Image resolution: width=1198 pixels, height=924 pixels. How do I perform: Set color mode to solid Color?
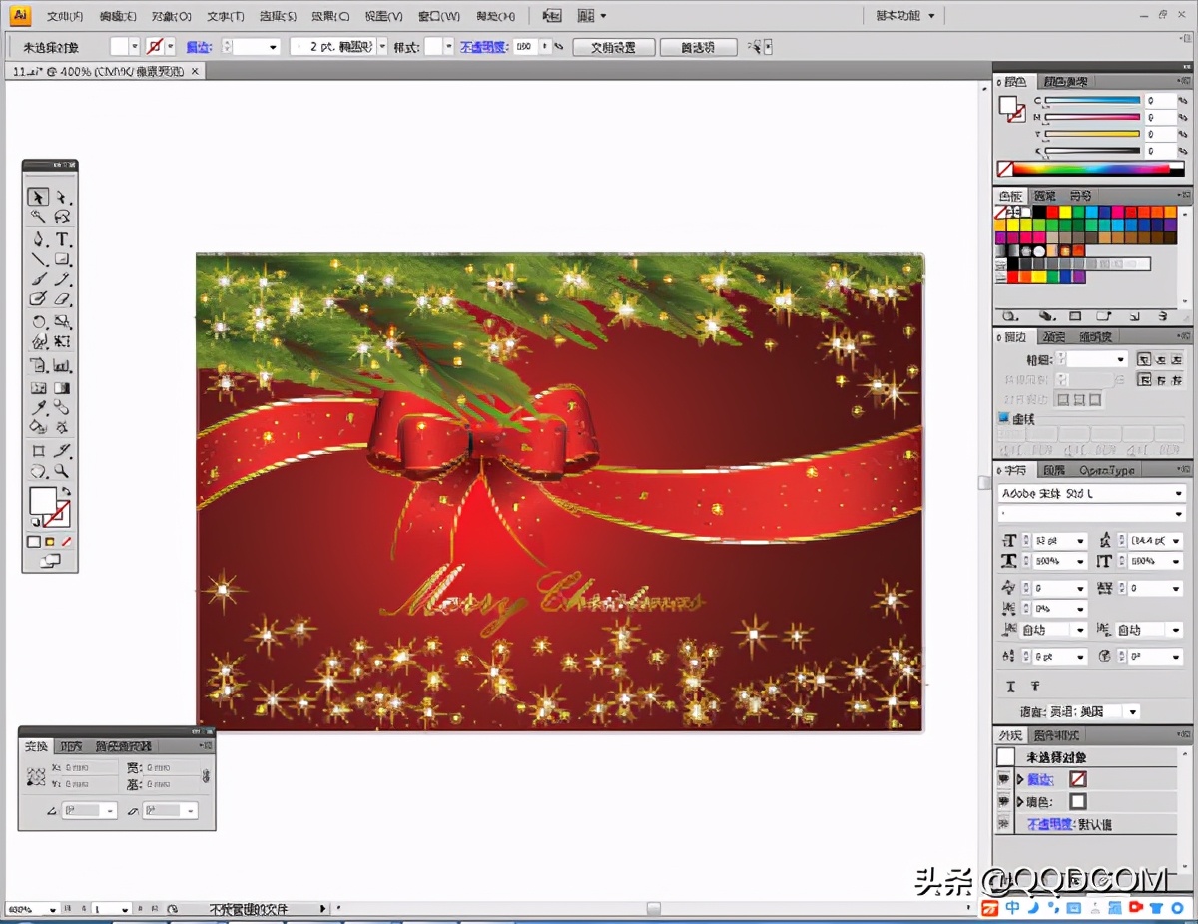pyautogui.click(x=33, y=542)
